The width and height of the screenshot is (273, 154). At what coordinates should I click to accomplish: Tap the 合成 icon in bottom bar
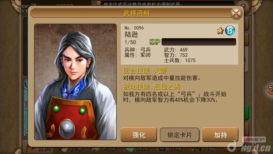(x=162, y=150)
